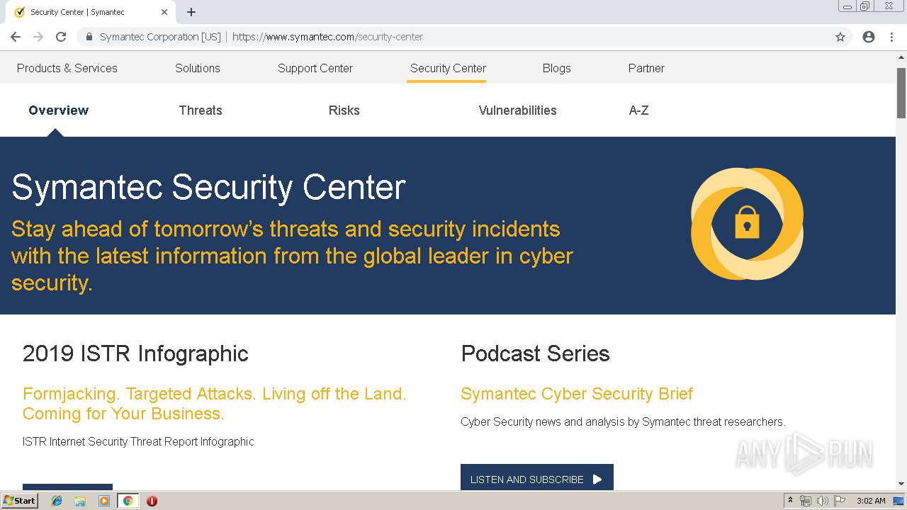The image size is (907, 510).
Task: Click the page vertical scrollbar thumb
Action: coord(901,92)
